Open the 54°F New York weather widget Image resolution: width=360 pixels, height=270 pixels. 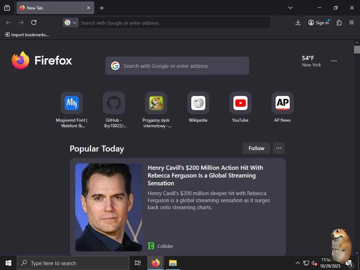pyautogui.click(x=311, y=61)
